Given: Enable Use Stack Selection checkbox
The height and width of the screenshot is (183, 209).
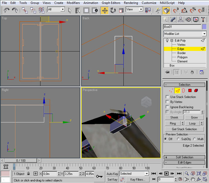Looking at the screenshot, I should [168, 97].
